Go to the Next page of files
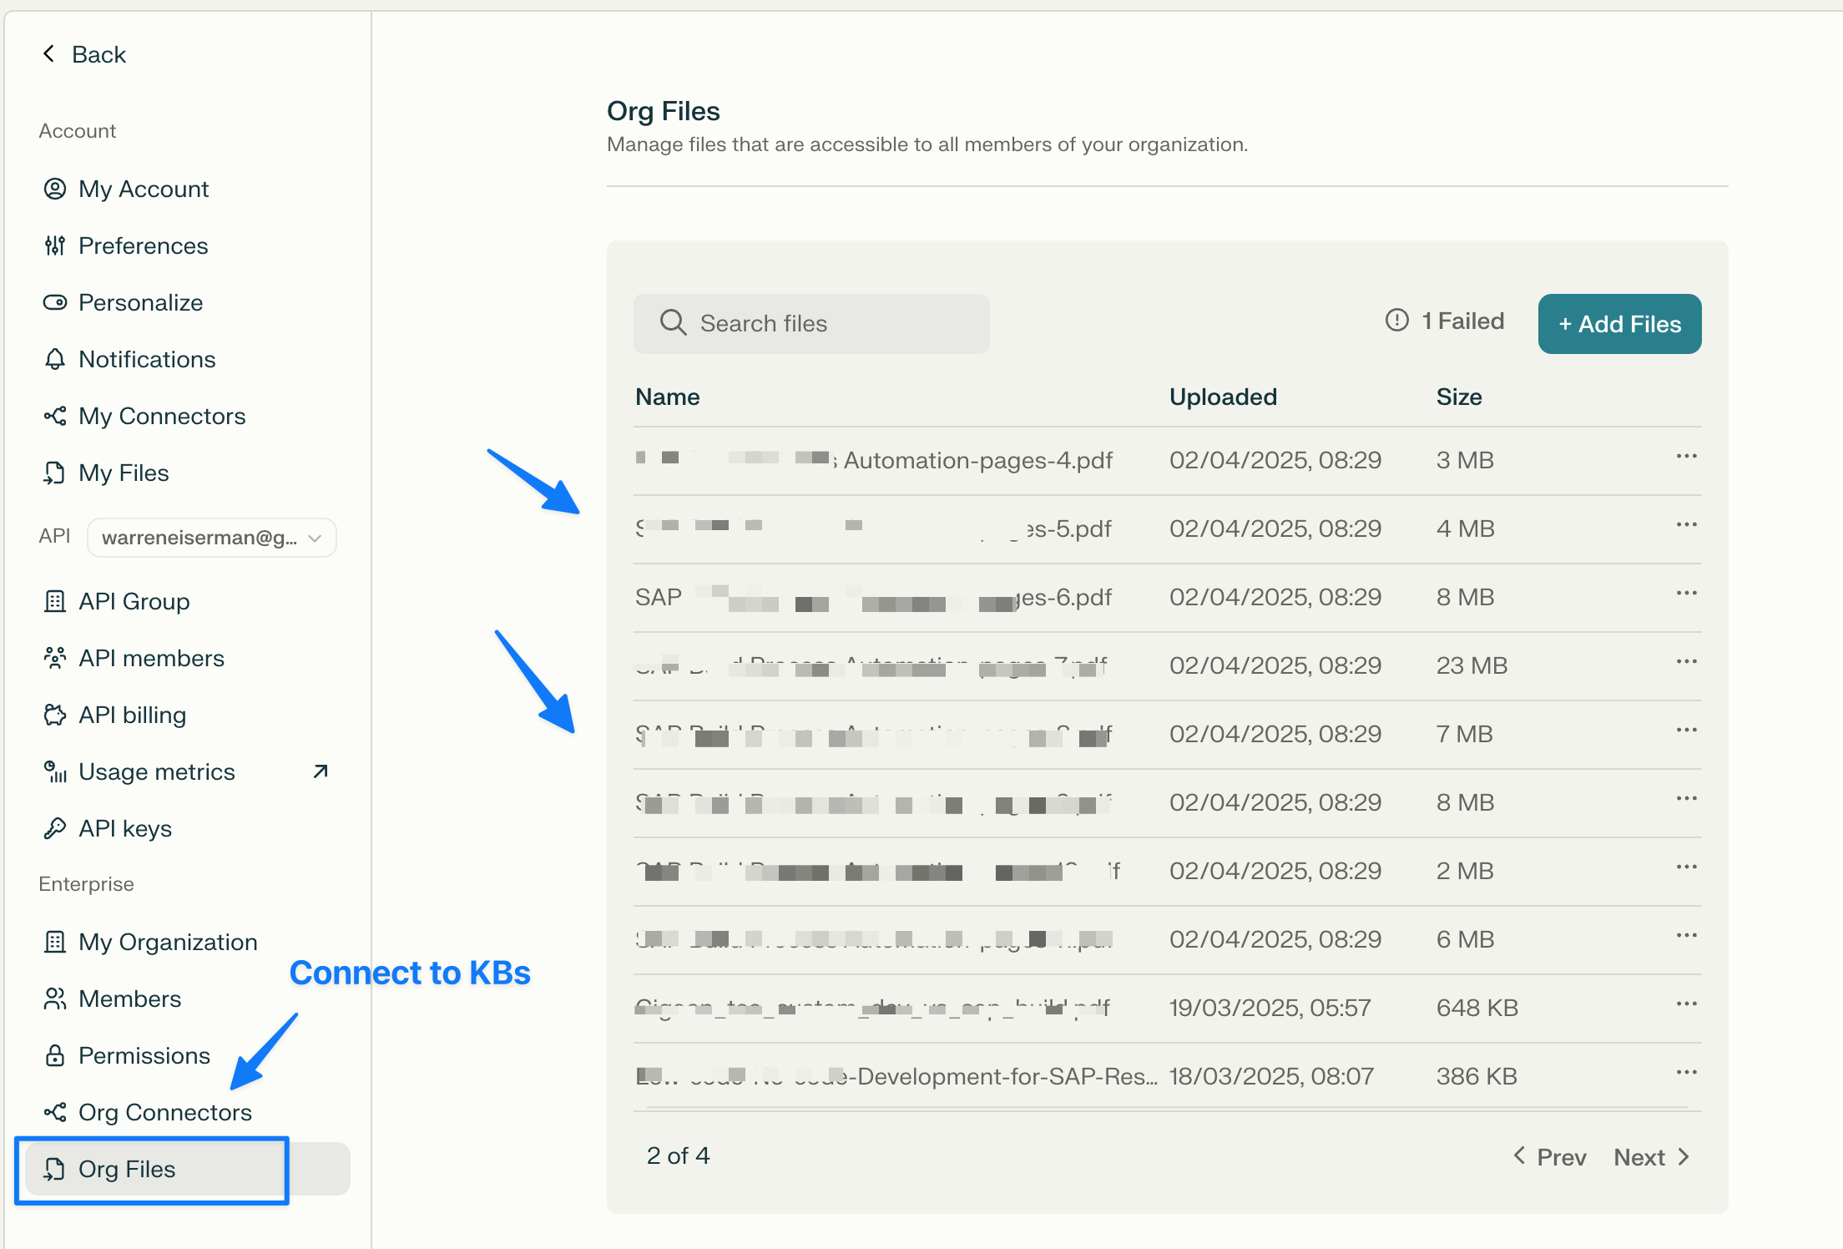This screenshot has height=1249, width=1843. [x=1652, y=1157]
